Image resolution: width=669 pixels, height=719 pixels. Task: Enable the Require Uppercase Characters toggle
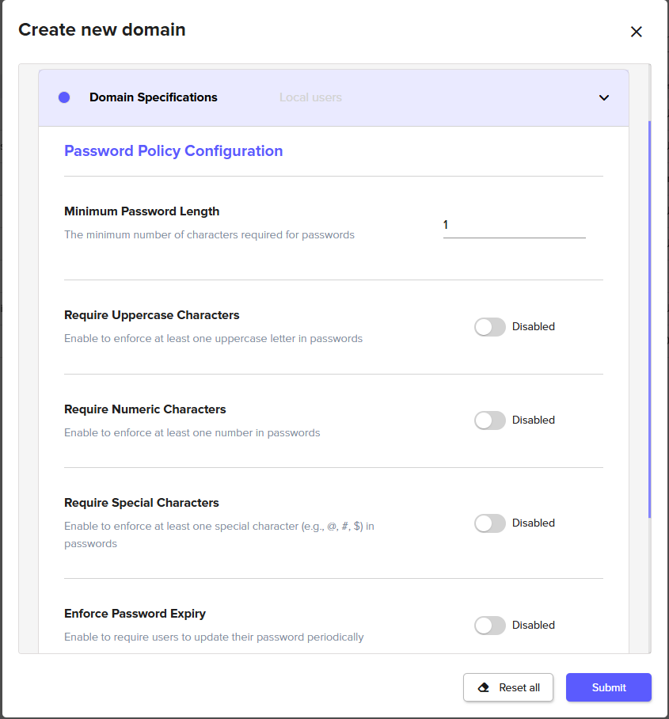[x=489, y=327]
